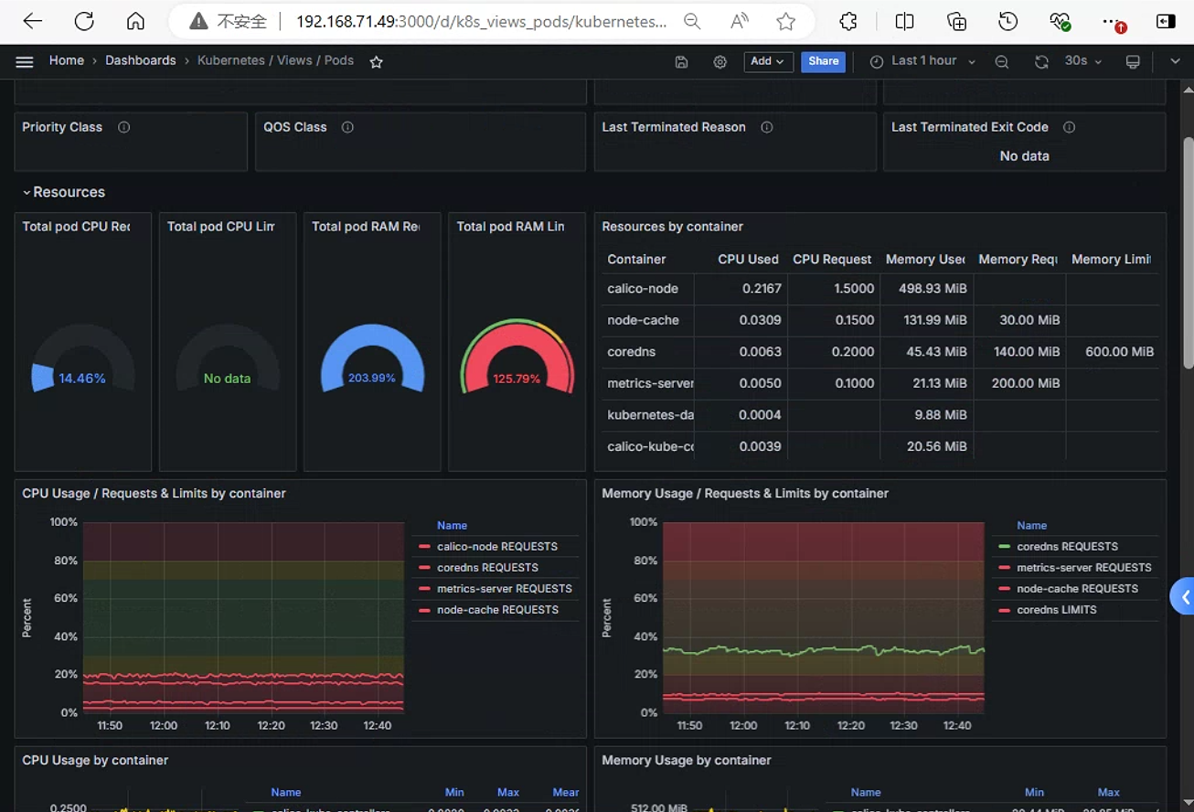Image resolution: width=1194 pixels, height=812 pixels.
Task: Sort table by CPU Used column
Action: pos(748,260)
